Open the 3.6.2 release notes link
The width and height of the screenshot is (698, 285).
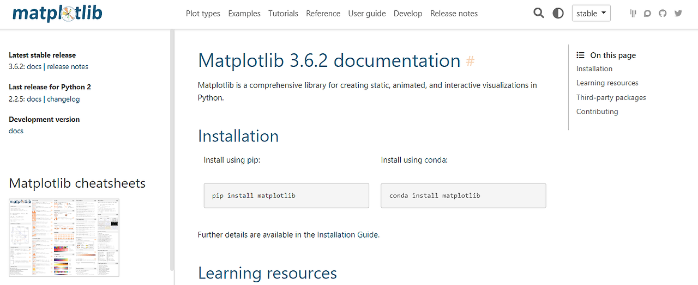click(x=68, y=66)
